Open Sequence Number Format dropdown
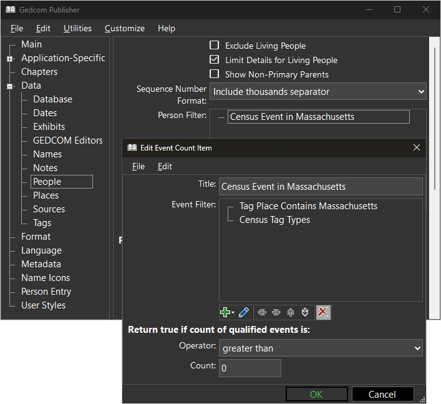Viewport: 441px width, 404px height. click(x=318, y=92)
